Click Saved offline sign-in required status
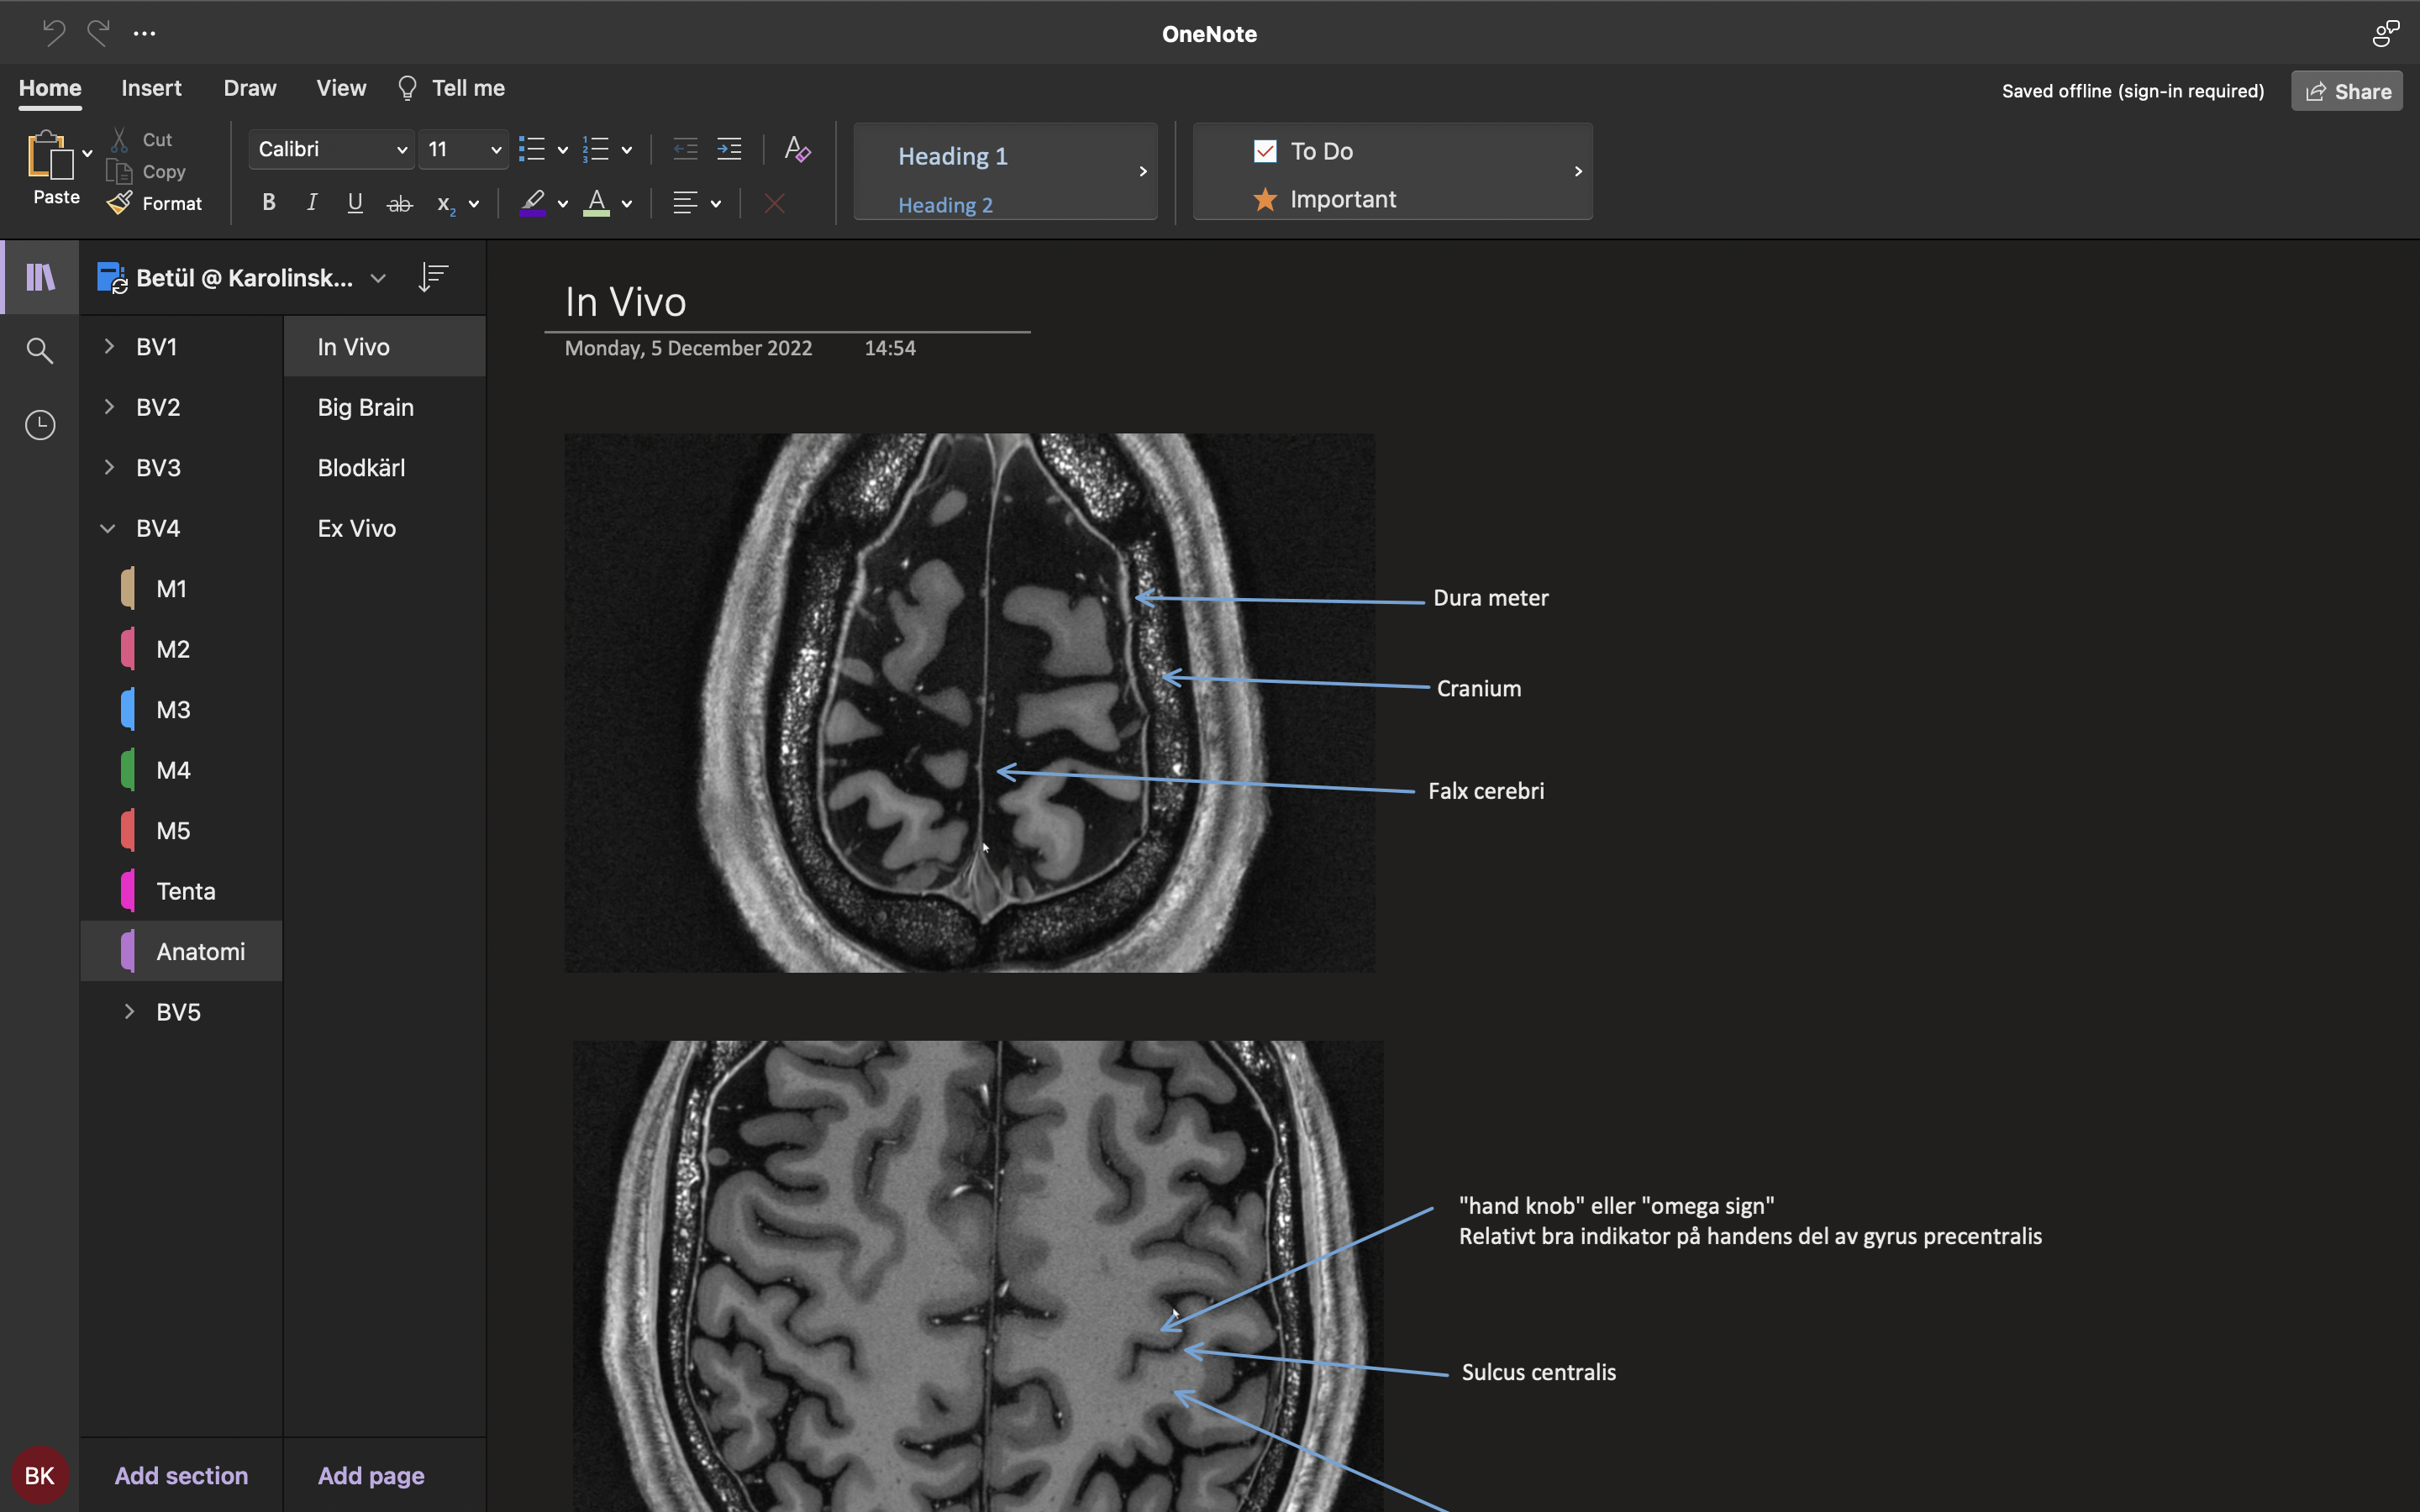The width and height of the screenshot is (2420, 1512). [2133, 91]
